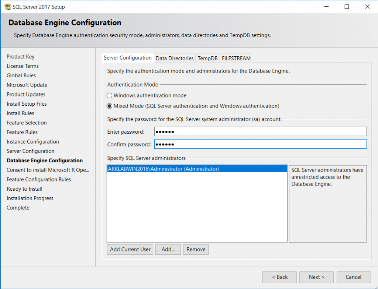
Task: Open the Data Directories tab
Action: (175, 58)
